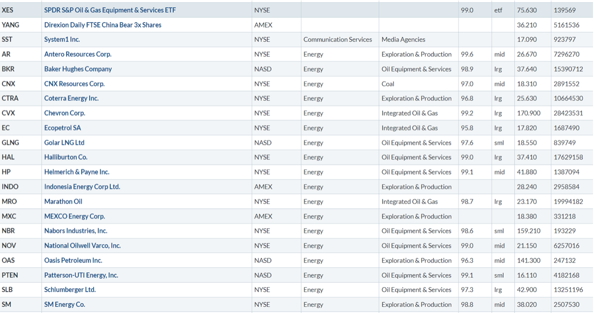Screen dimensions: 594x313
Task: Click Coterra Energy Inc. name
Action: pos(71,98)
